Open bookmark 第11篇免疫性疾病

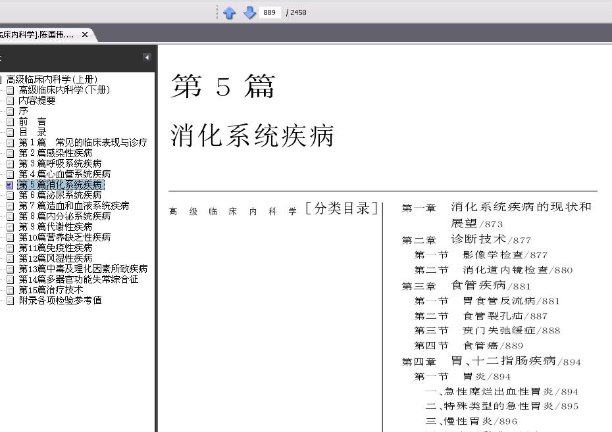pyautogui.click(x=55, y=248)
